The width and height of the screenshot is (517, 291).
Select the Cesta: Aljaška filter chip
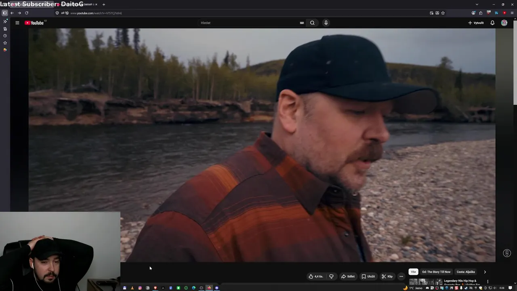[466, 272]
